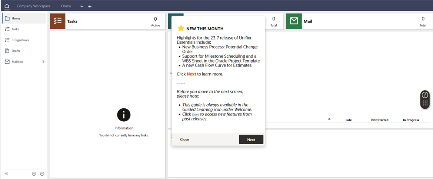Click the Mail total count 0
The width and height of the screenshot is (433, 179).
tap(423, 19)
